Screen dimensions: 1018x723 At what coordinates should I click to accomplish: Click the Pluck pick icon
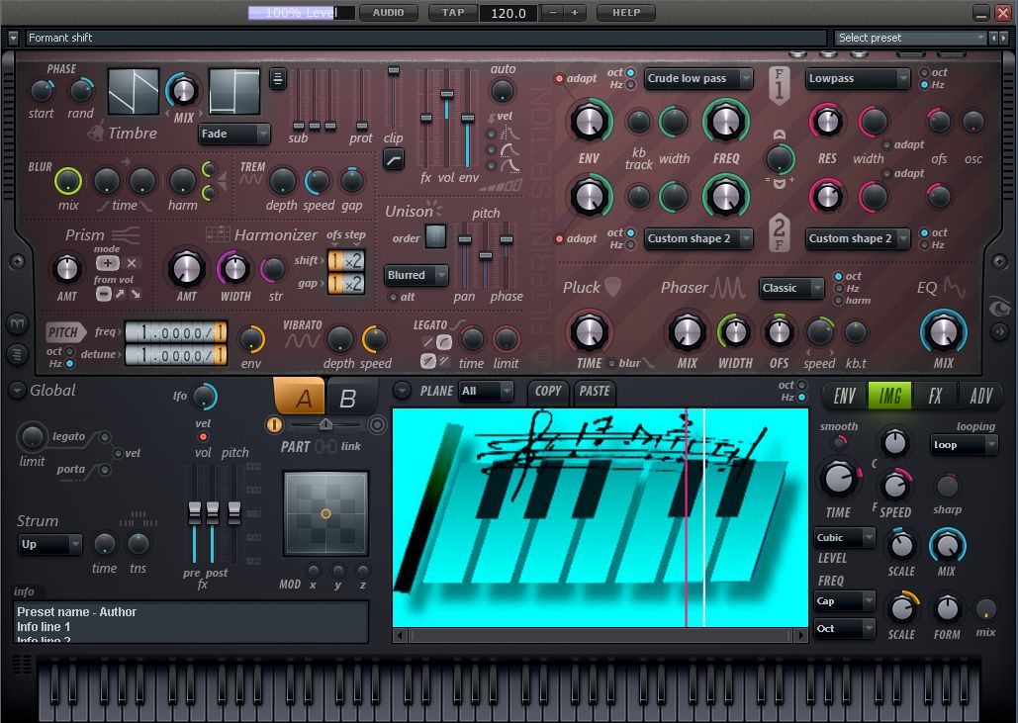pyautogui.click(x=613, y=287)
